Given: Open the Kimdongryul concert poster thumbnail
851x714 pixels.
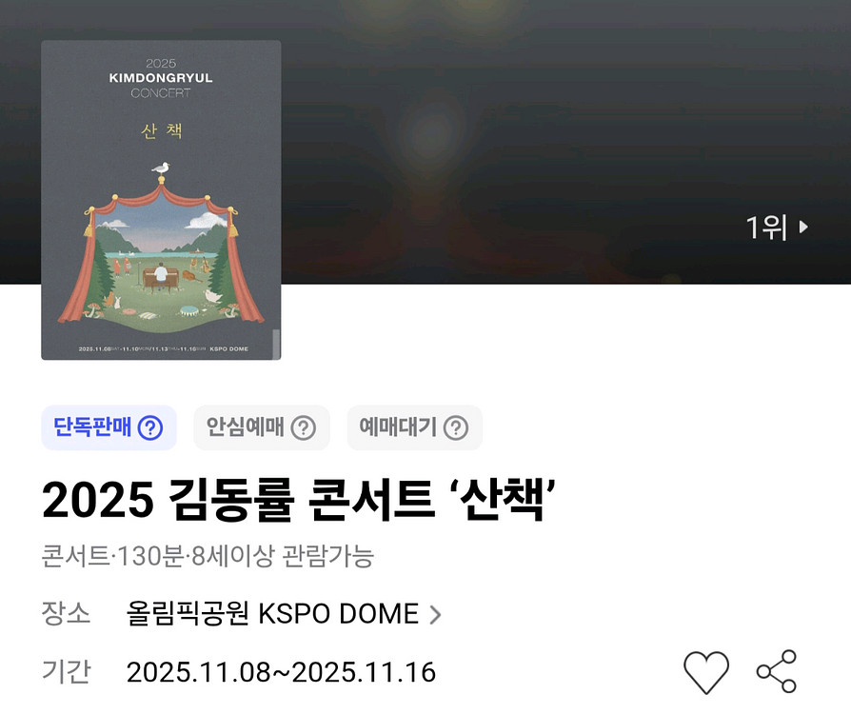Looking at the screenshot, I should [161, 200].
